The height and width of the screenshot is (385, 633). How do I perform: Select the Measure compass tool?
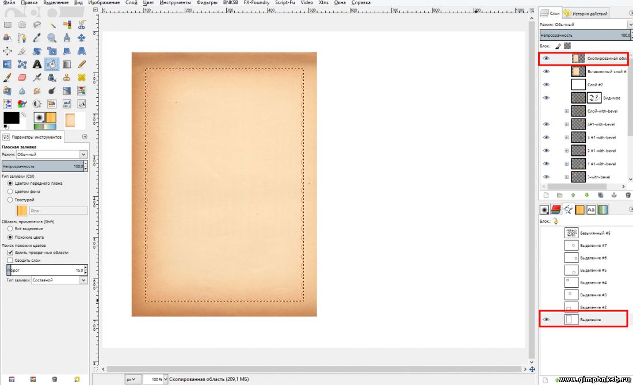[67, 38]
